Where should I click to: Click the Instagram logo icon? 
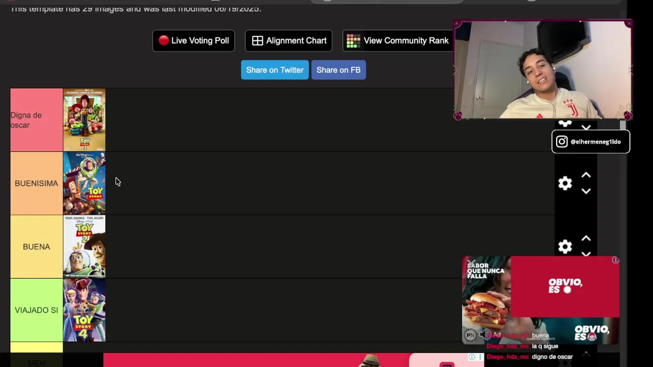click(562, 142)
